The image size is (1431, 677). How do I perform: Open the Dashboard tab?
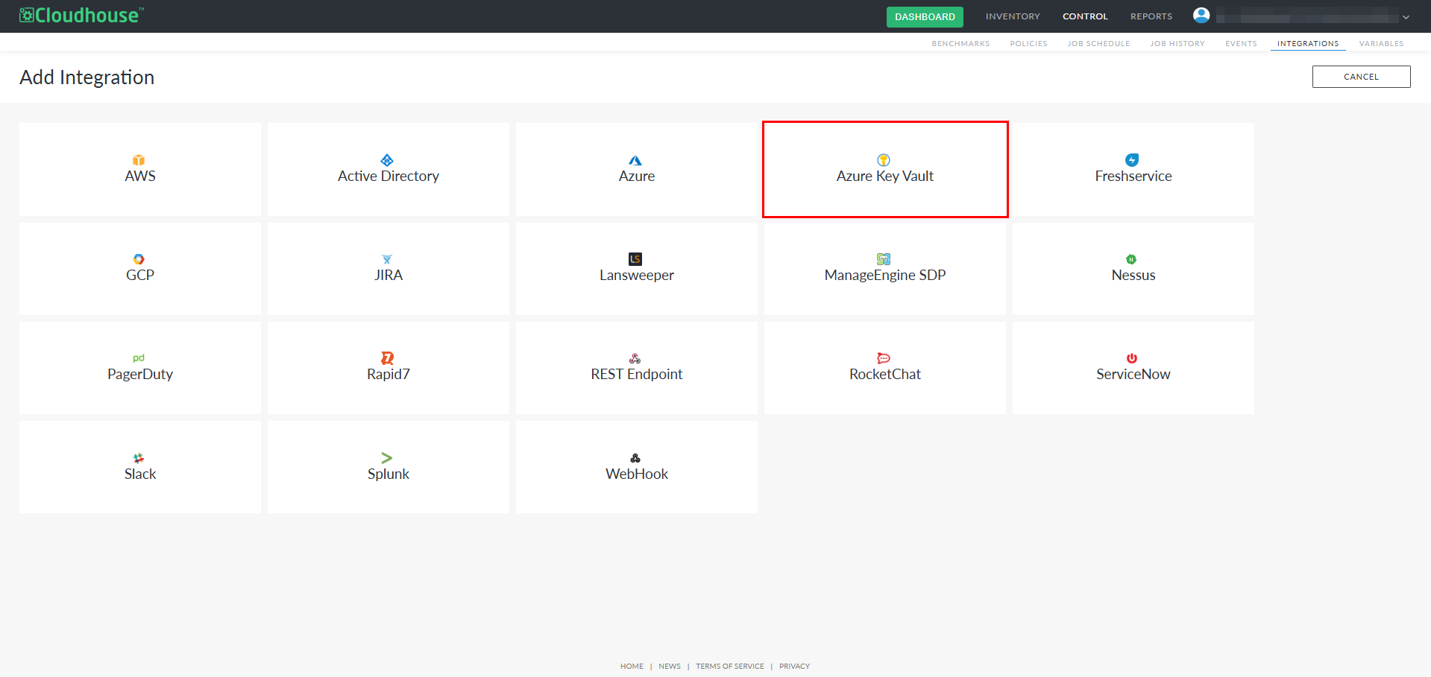click(x=925, y=16)
